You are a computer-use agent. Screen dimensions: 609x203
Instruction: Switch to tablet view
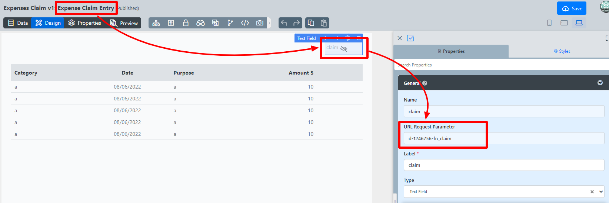(x=564, y=23)
